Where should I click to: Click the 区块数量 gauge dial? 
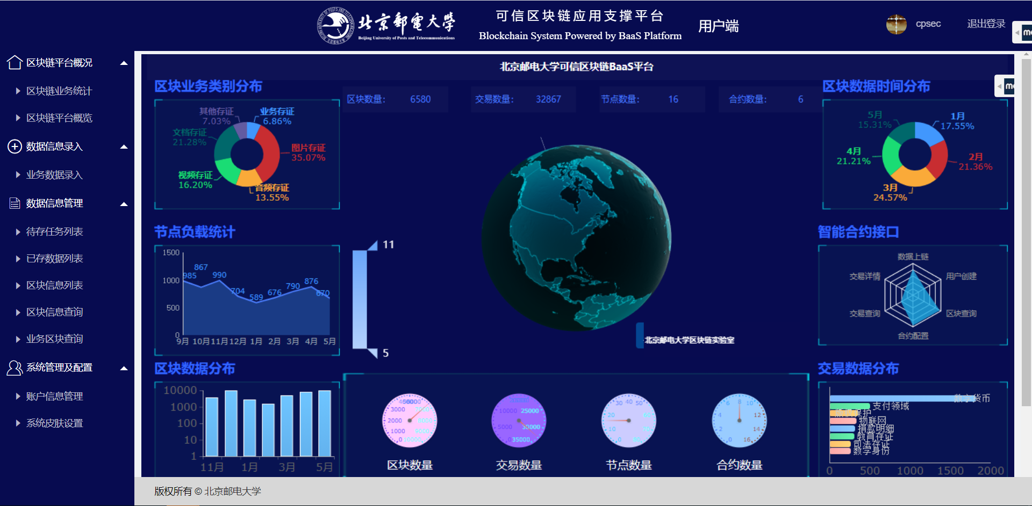pyautogui.click(x=410, y=421)
